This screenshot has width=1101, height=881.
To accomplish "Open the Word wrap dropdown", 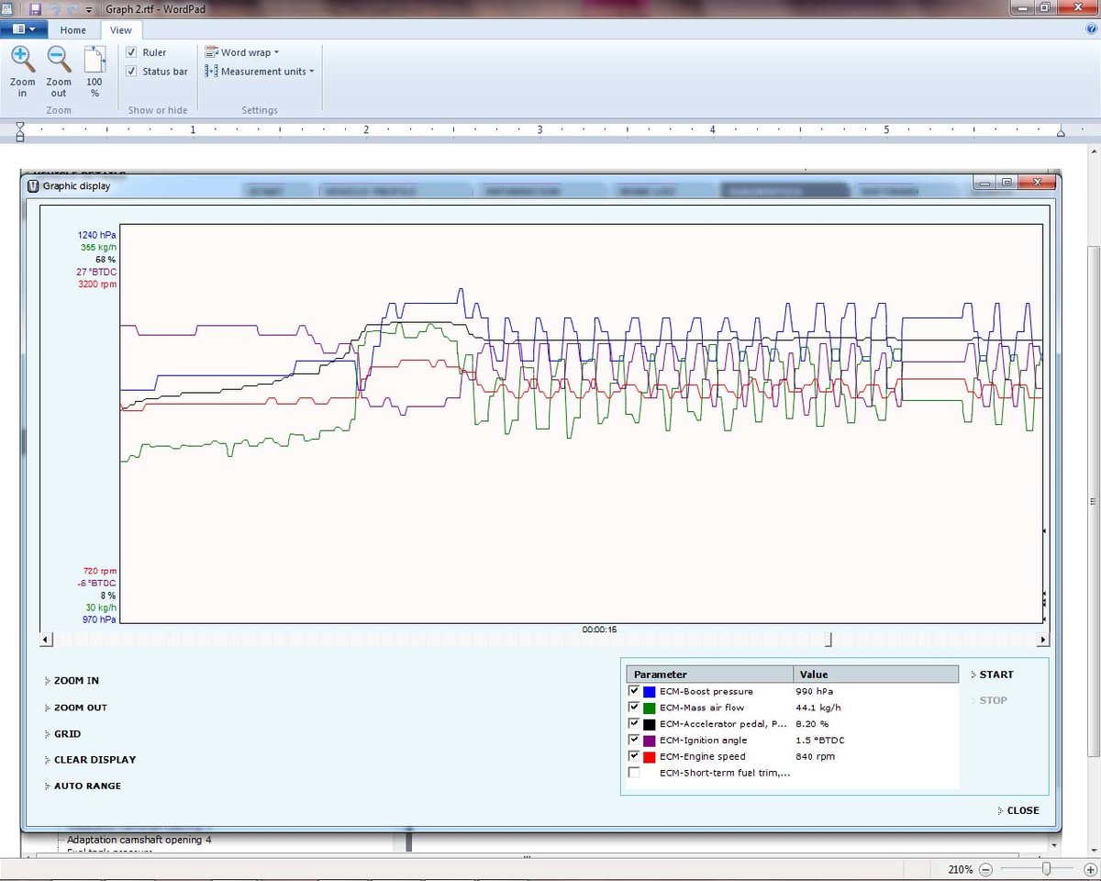I will pos(242,52).
